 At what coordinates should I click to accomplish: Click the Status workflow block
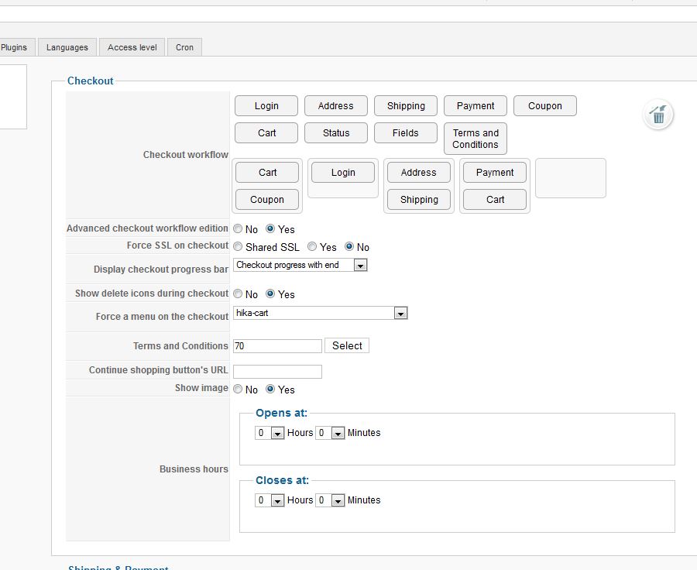click(336, 133)
